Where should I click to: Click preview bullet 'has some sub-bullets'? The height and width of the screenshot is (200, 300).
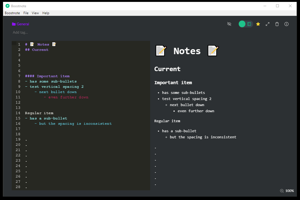click(183, 92)
